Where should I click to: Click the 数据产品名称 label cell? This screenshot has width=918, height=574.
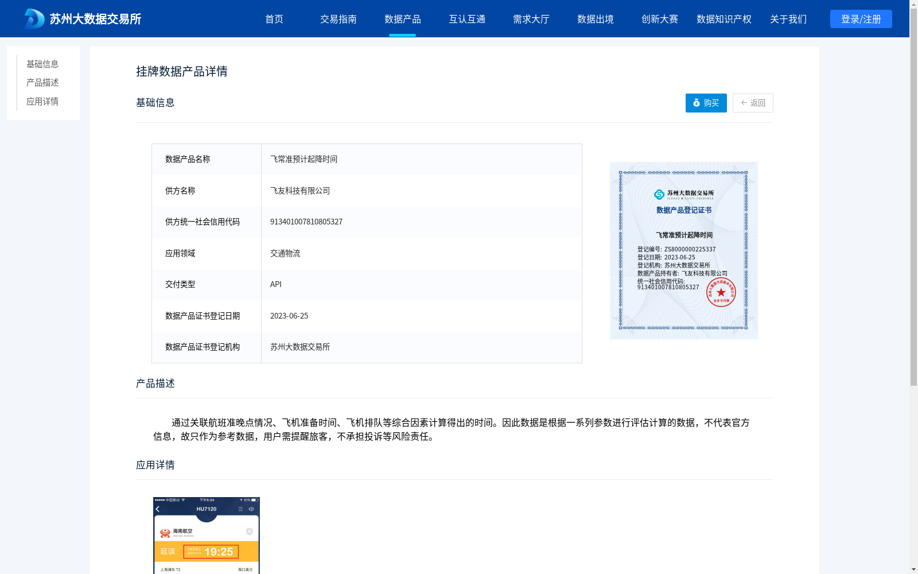click(207, 159)
